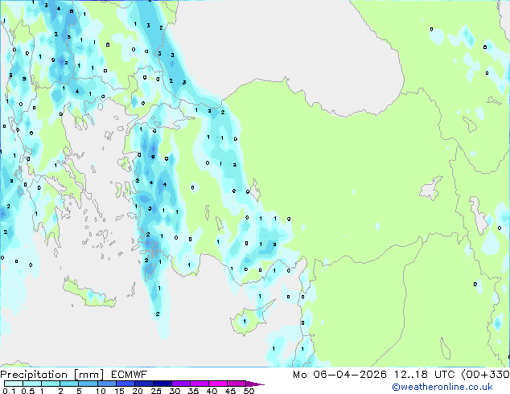The width and height of the screenshot is (510, 394).
Task: Click the 'ECMWF' model label
Action: [x=130, y=375]
